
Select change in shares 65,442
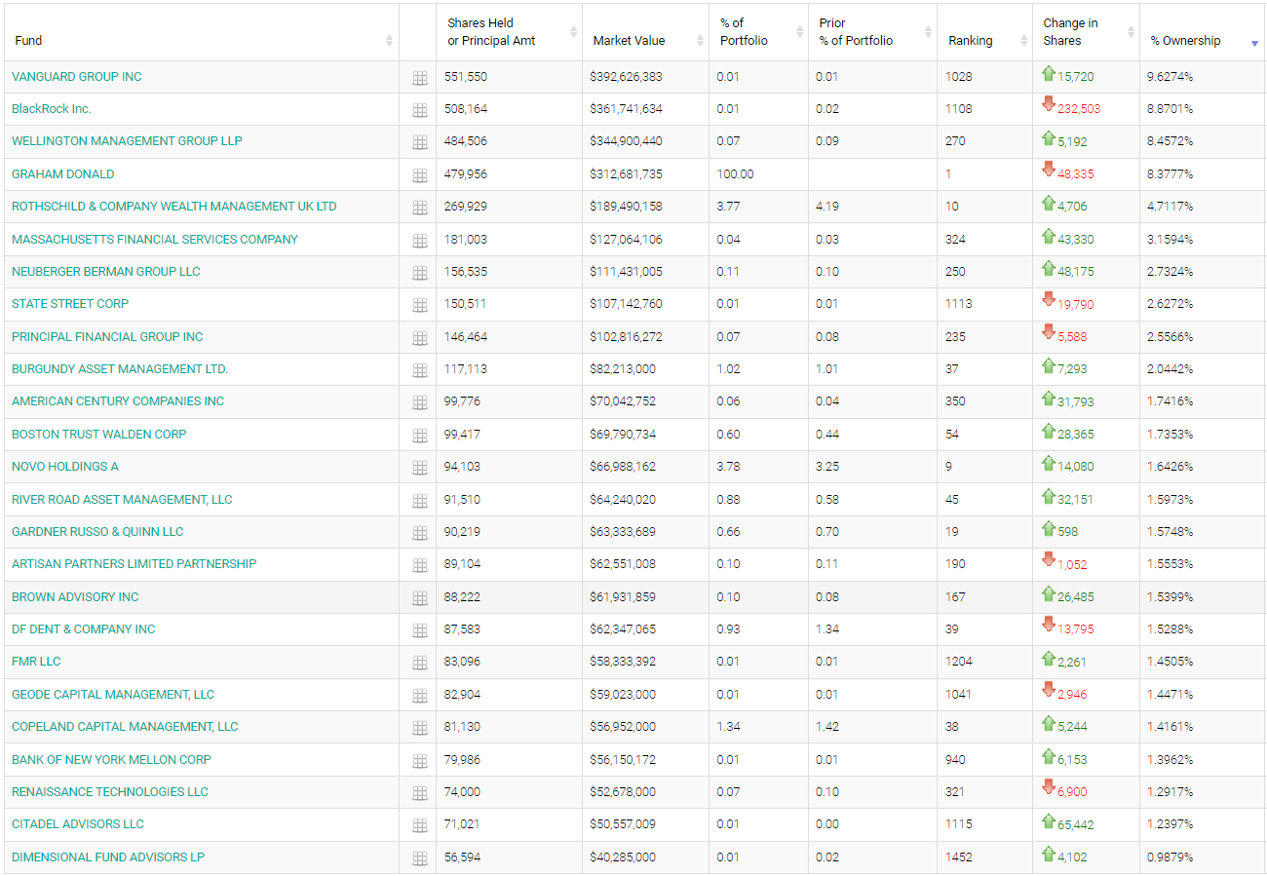tap(1075, 824)
